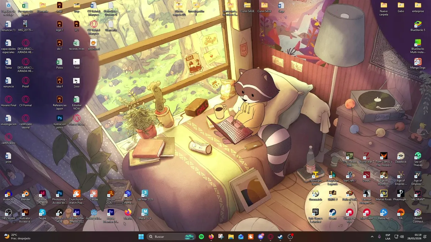Open the Windows Start menu
Viewport: 431px width, 242px height.
141,237
